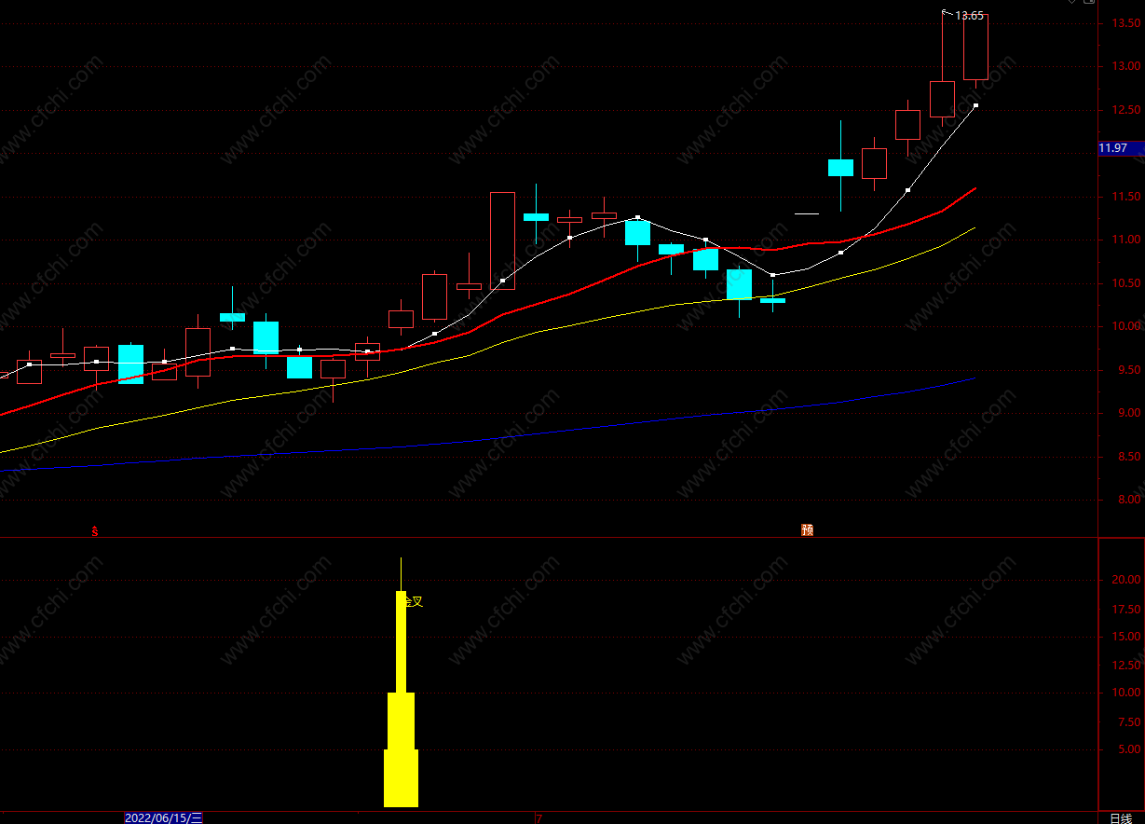Viewport: 1145px width, 824px height.
Task: Click the 13.65 high price label
Action: point(969,15)
